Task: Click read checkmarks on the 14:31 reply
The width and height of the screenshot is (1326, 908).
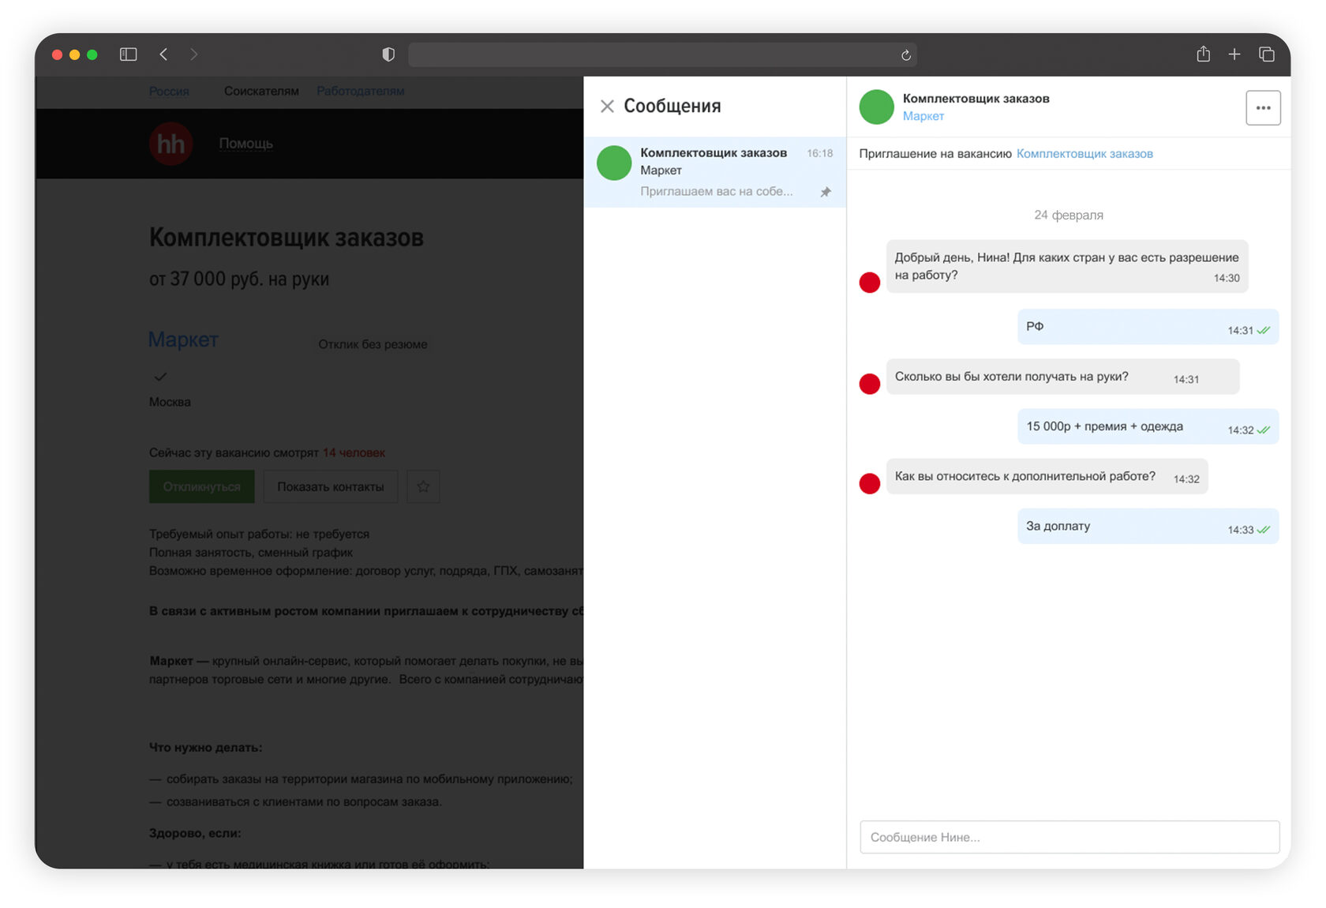Action: click(x=1264, y=330)
